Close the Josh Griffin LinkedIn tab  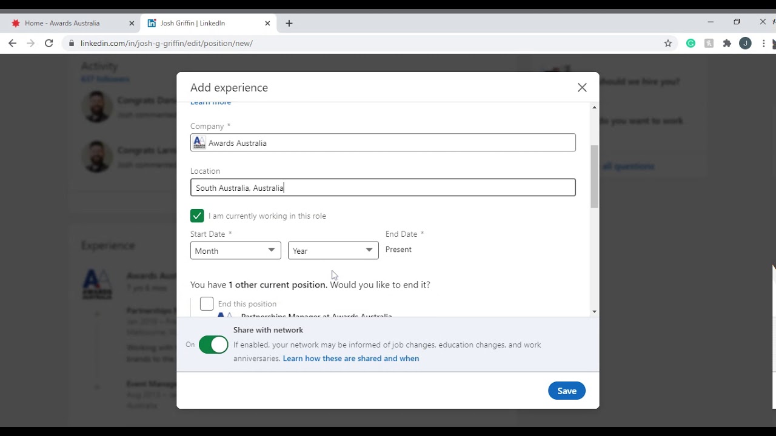tap(267, 23)
